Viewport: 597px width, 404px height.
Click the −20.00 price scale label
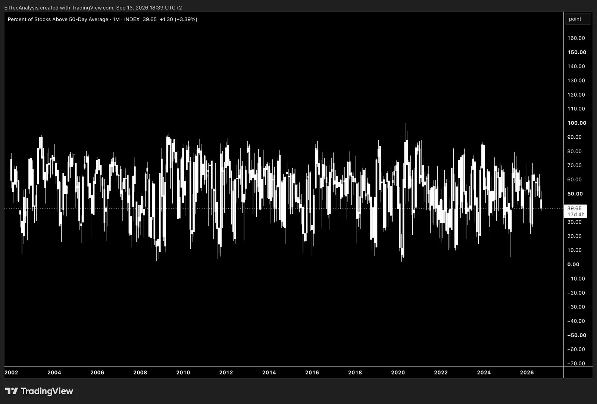[x=576, y=293]
